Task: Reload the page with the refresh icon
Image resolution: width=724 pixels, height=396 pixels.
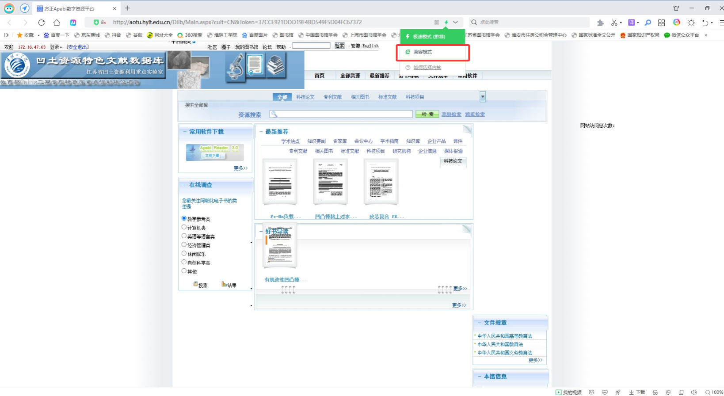Action: 42,23
